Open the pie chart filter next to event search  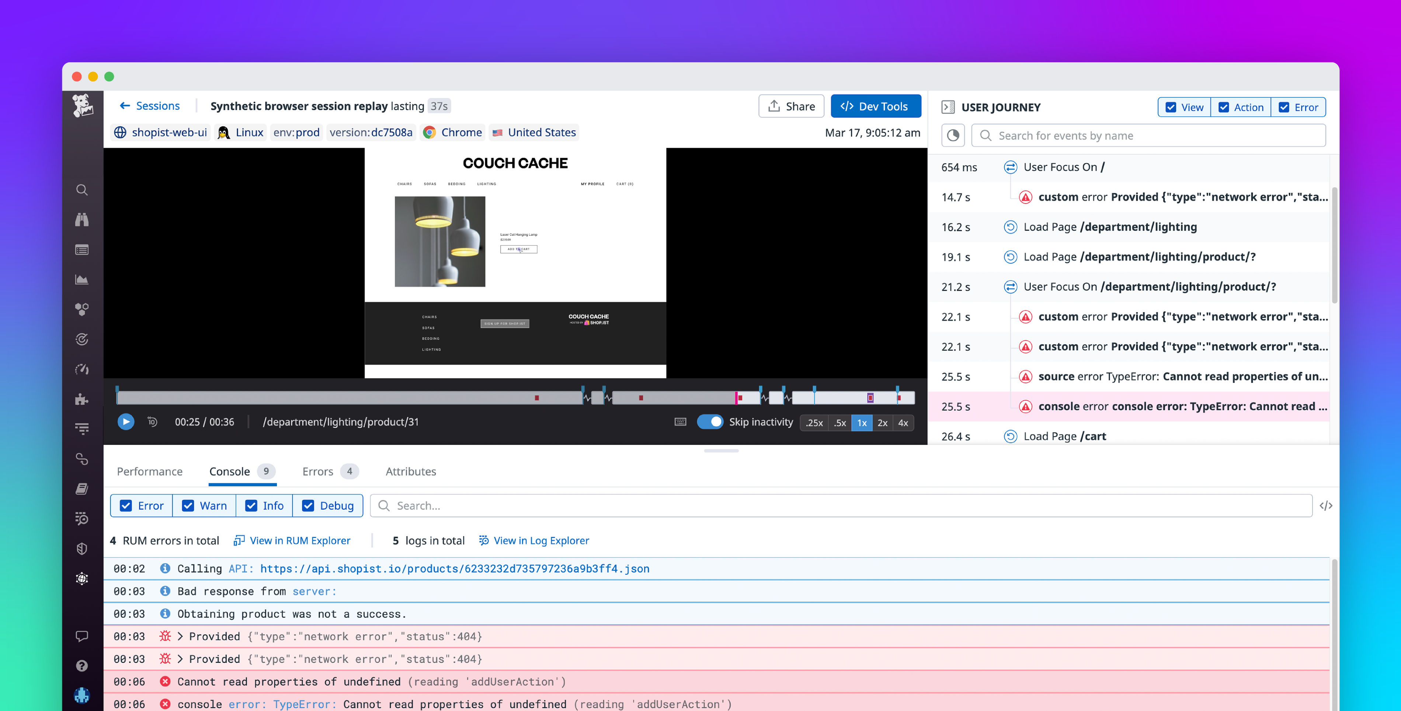point(953,135)
